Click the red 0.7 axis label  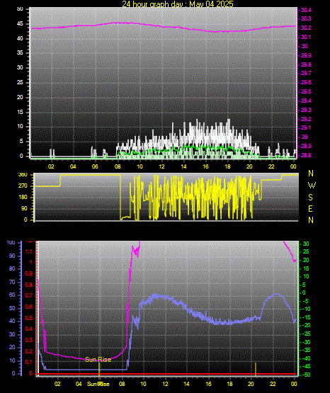[x=29, y=295]
